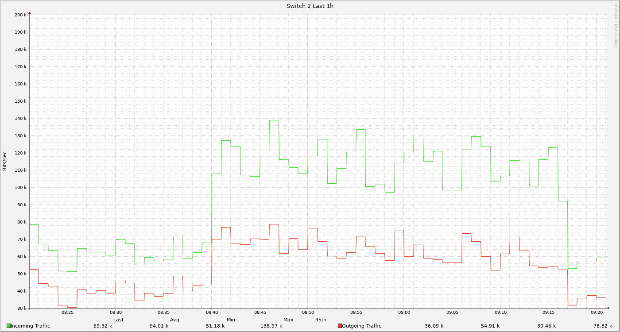Image resolution: width=620 pixels, height=332 pixels.
Task: Select the "Max" legend column header
Action: coord(288,320)
